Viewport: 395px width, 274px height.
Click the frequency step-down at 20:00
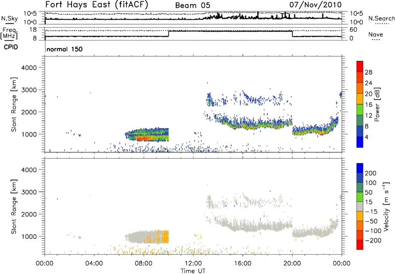coord(292,34)
